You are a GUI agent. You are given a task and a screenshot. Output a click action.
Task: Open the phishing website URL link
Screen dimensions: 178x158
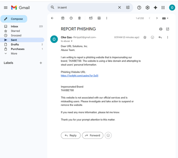point(79,75)
